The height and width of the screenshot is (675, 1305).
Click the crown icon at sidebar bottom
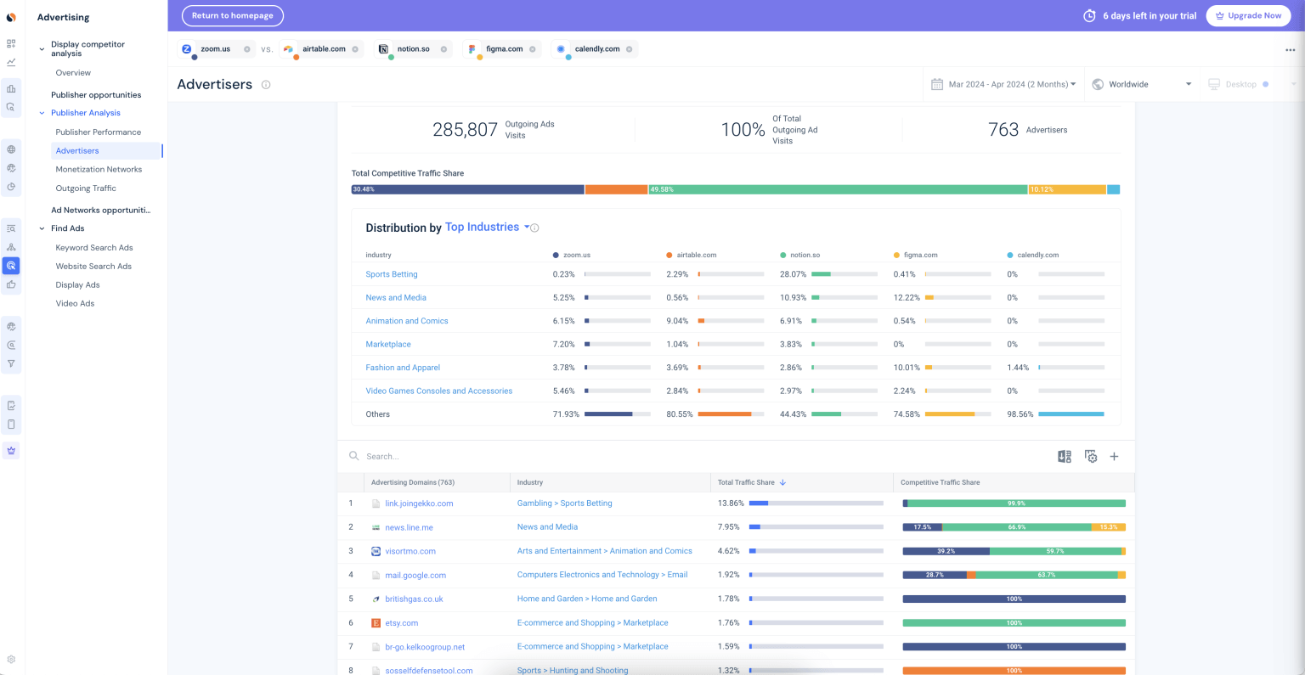[x=12, y=450]
